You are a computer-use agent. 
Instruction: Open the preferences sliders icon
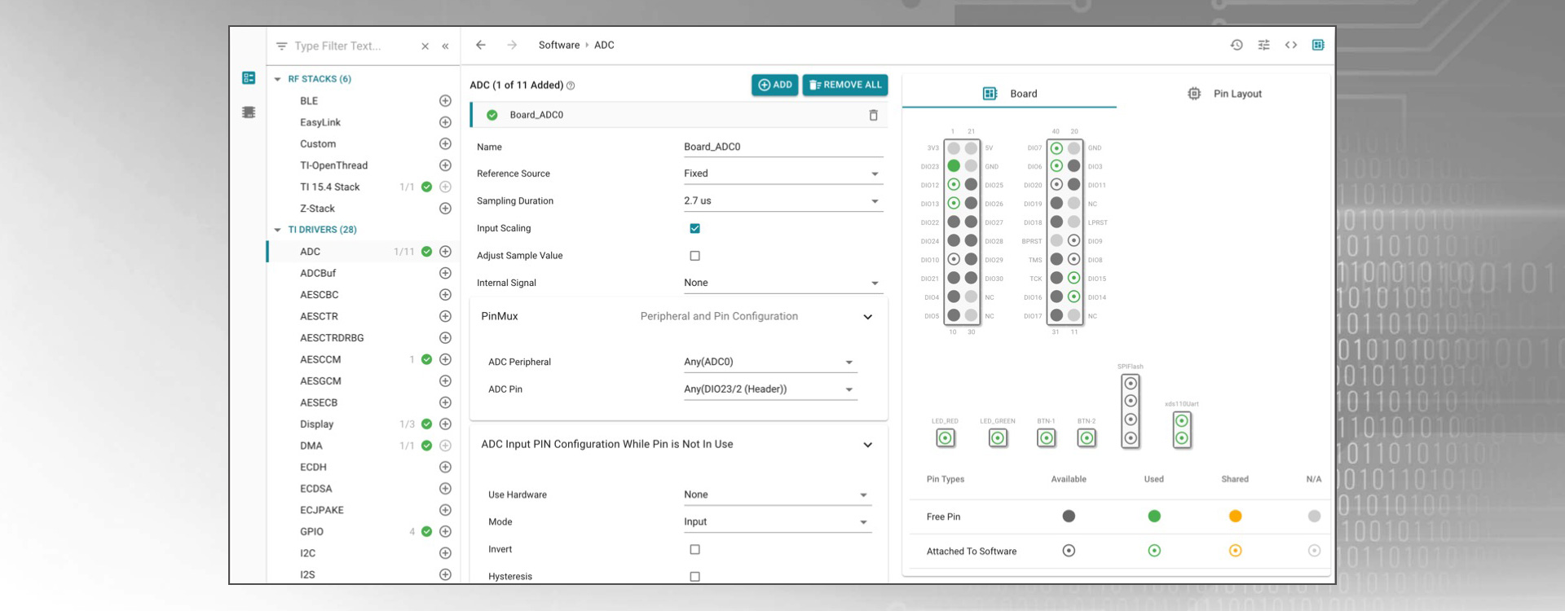click(1263, 46)
